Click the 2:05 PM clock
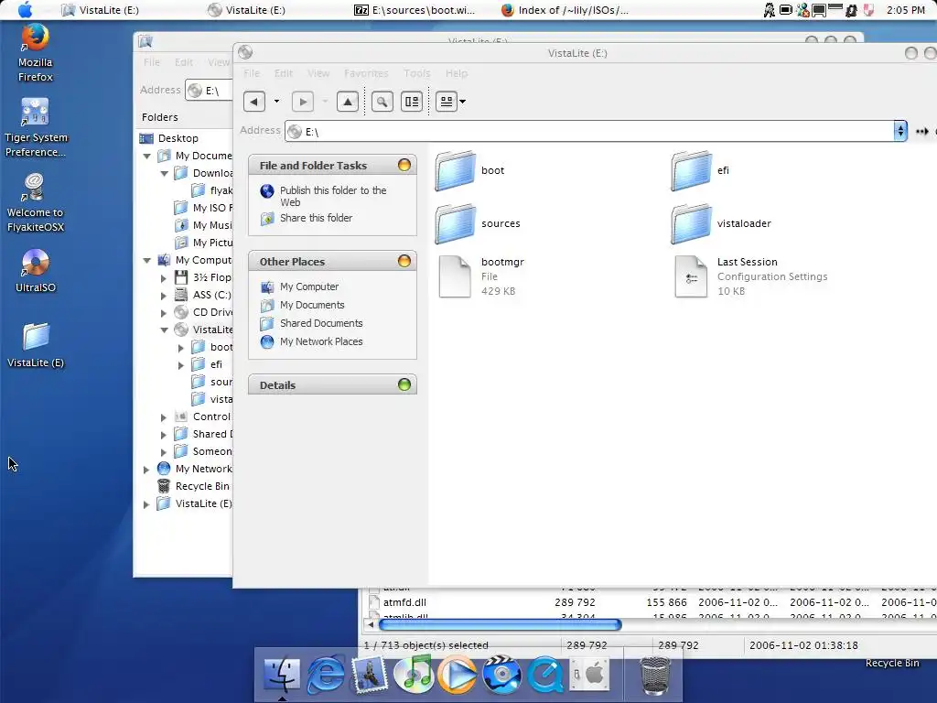This screenshot has height=703, width=937. coord(905,9)
